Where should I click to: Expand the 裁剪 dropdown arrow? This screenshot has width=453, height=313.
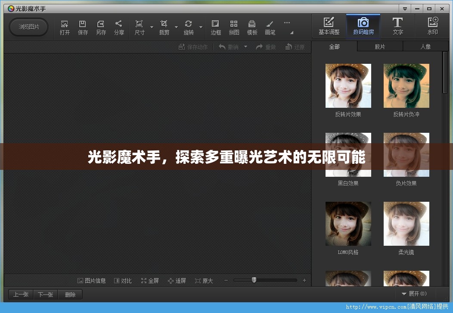176,27
